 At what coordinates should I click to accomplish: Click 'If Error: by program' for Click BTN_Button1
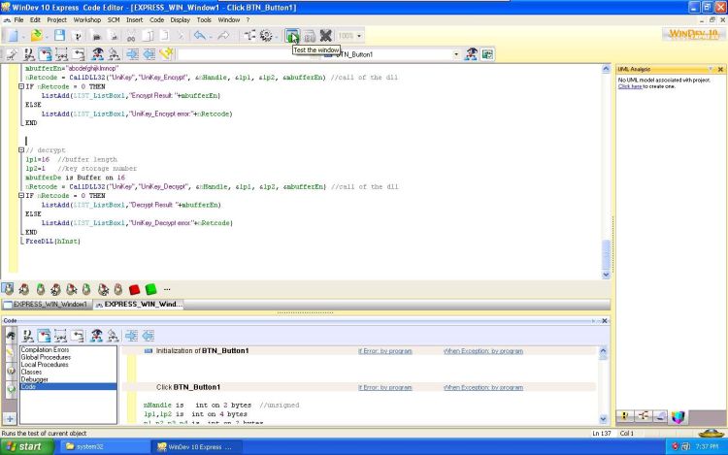tap(385, 387)
